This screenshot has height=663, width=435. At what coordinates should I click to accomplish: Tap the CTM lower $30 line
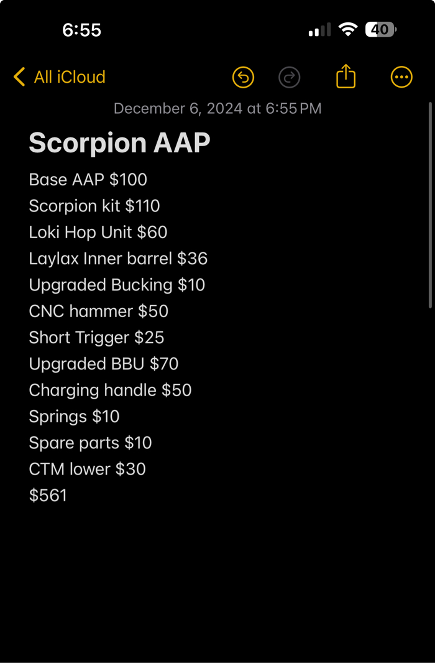pyautogui.click(x=87, y=469)
